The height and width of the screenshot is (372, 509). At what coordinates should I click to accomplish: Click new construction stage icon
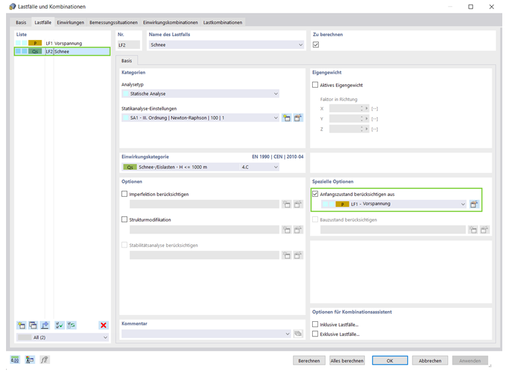[x=473, y=229]
